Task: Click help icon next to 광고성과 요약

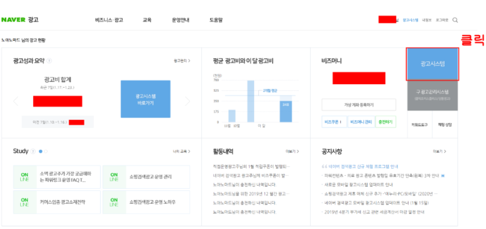Action: coord(49,61)
